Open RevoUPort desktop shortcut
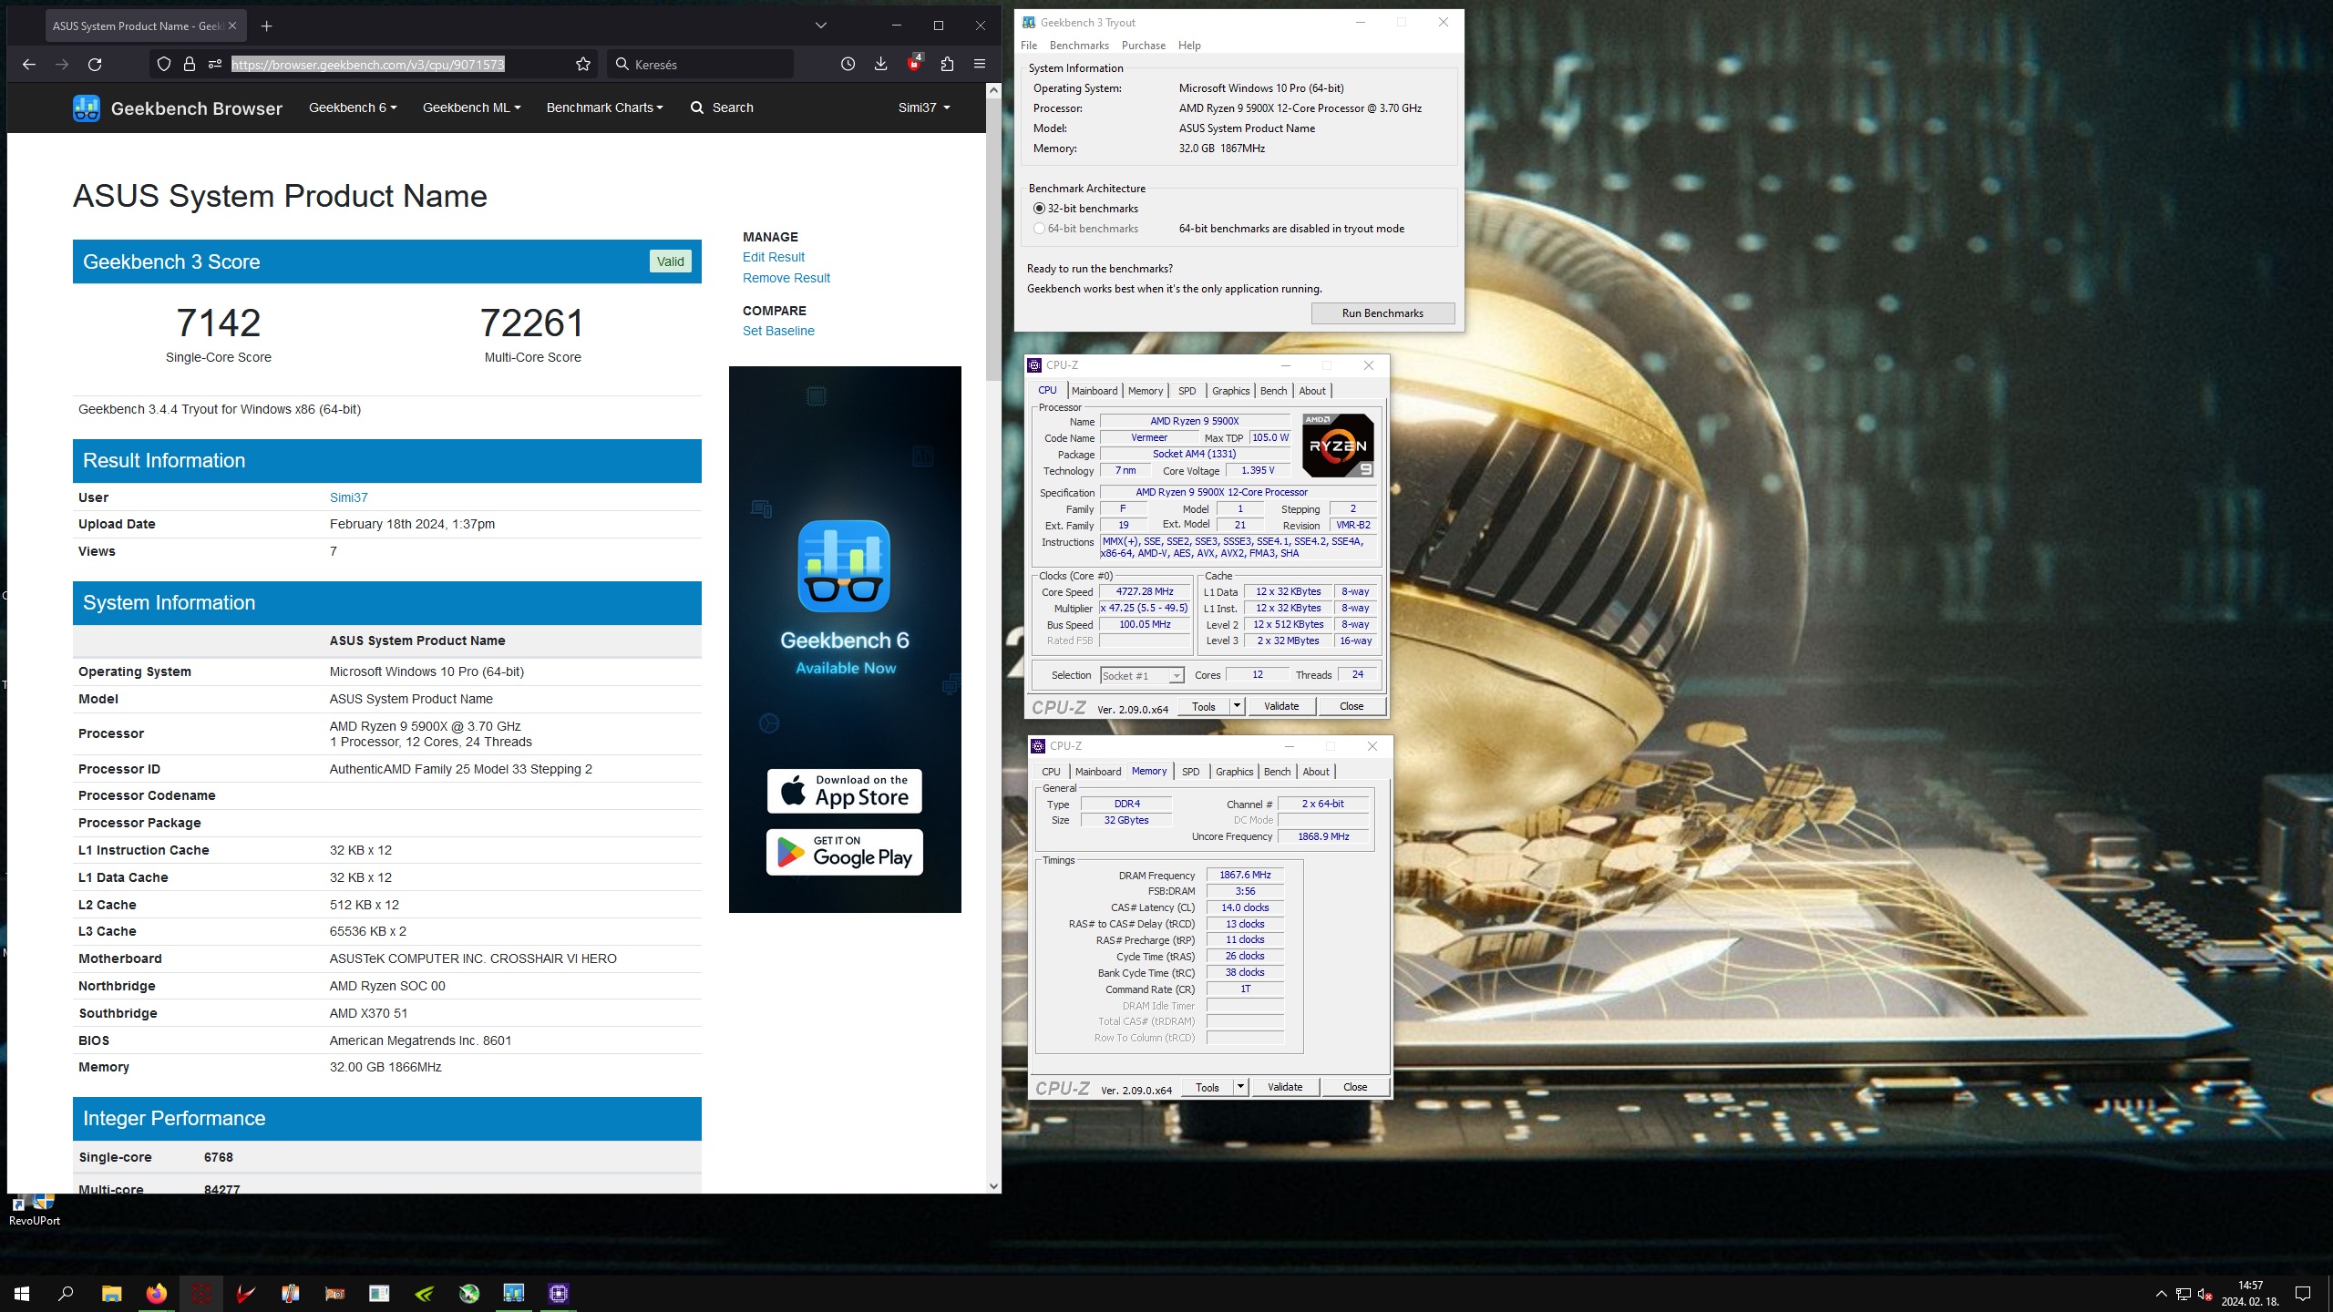Viewport: 2333px width, 1312px height. (x=35, y=1212)
